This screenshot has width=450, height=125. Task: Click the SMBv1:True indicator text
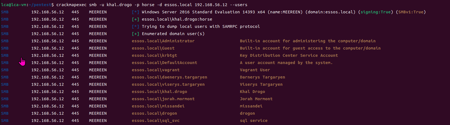click(411, 12)
